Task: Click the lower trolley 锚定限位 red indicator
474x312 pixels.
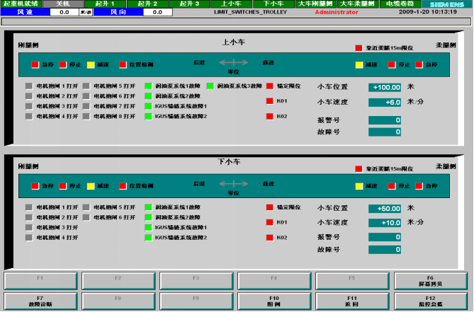Action: [269, 208]
